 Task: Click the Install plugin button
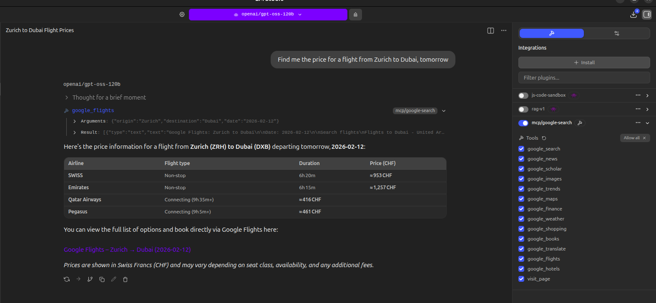click(584, 63)
